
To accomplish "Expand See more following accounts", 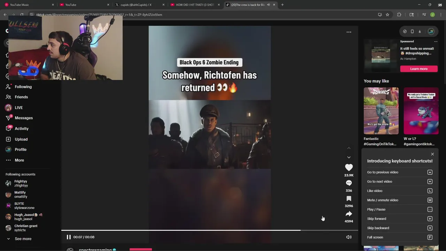I will (x=19, y=239).
